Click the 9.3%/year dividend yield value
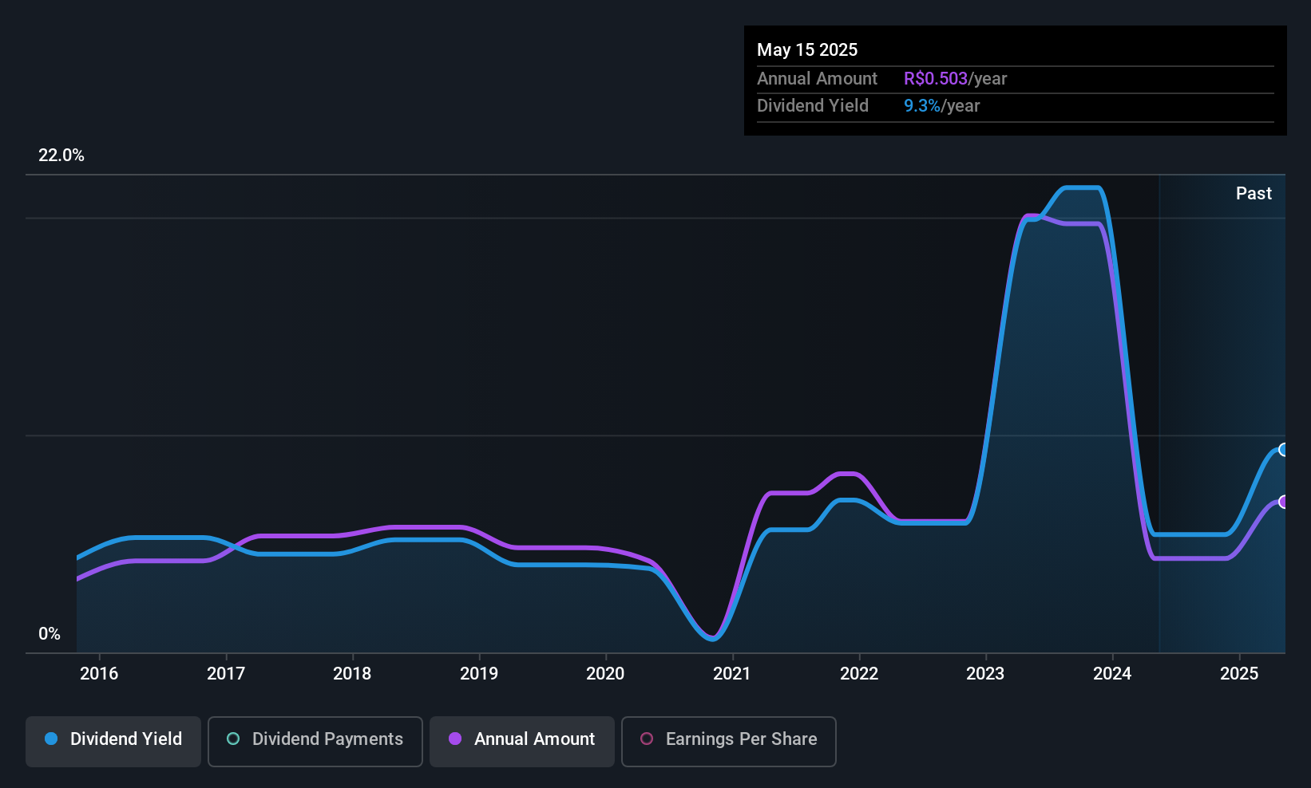This screenshot has width=1311, height=788. coord(941,105)
